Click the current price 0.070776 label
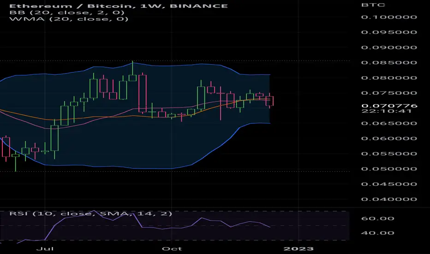The width and height of the screenshot is (430, 254). pos(389,106)
